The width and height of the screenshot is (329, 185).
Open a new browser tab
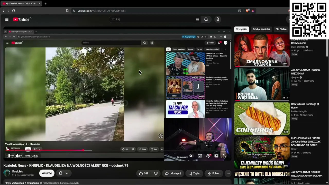[45, 4]
